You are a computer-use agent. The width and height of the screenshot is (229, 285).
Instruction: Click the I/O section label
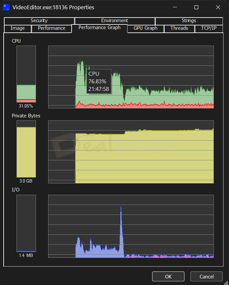point(16,190)
